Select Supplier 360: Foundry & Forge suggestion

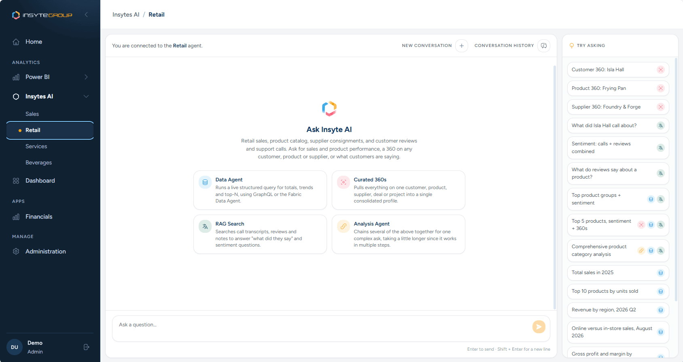pos(618,107)
